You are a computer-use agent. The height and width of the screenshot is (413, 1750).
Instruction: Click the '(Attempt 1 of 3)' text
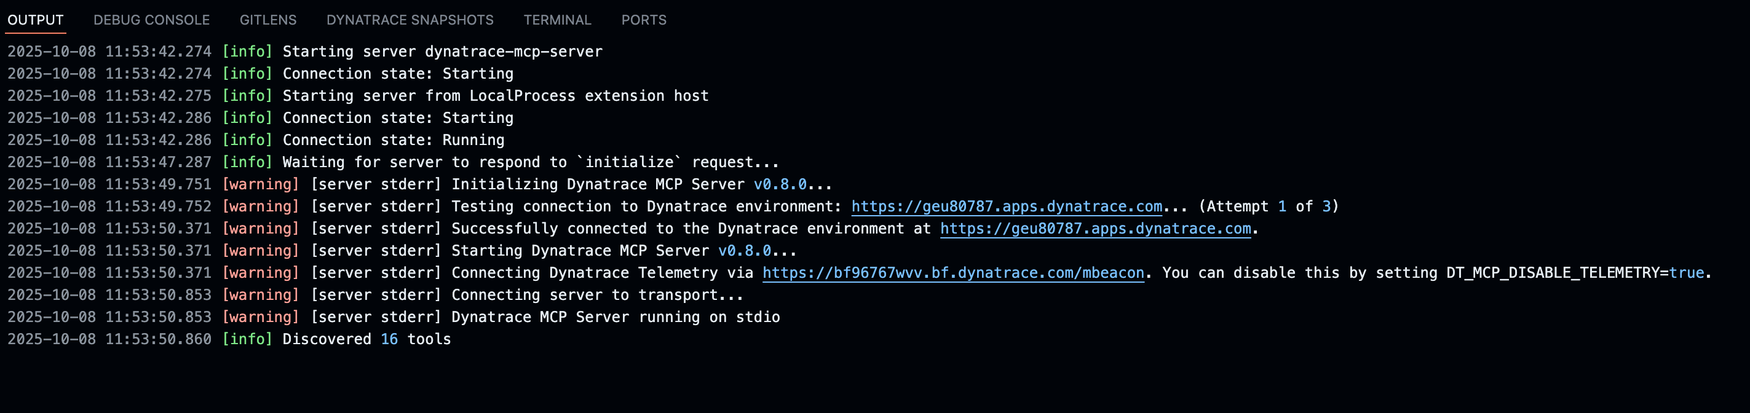click(1269, 206)
